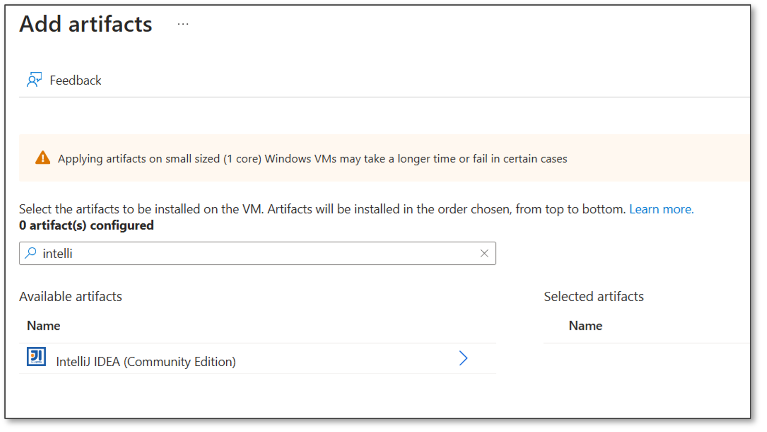This screenshot has width=767, height=432.
Task: Click the Available artifacts heading
Action: coord(71,296)
